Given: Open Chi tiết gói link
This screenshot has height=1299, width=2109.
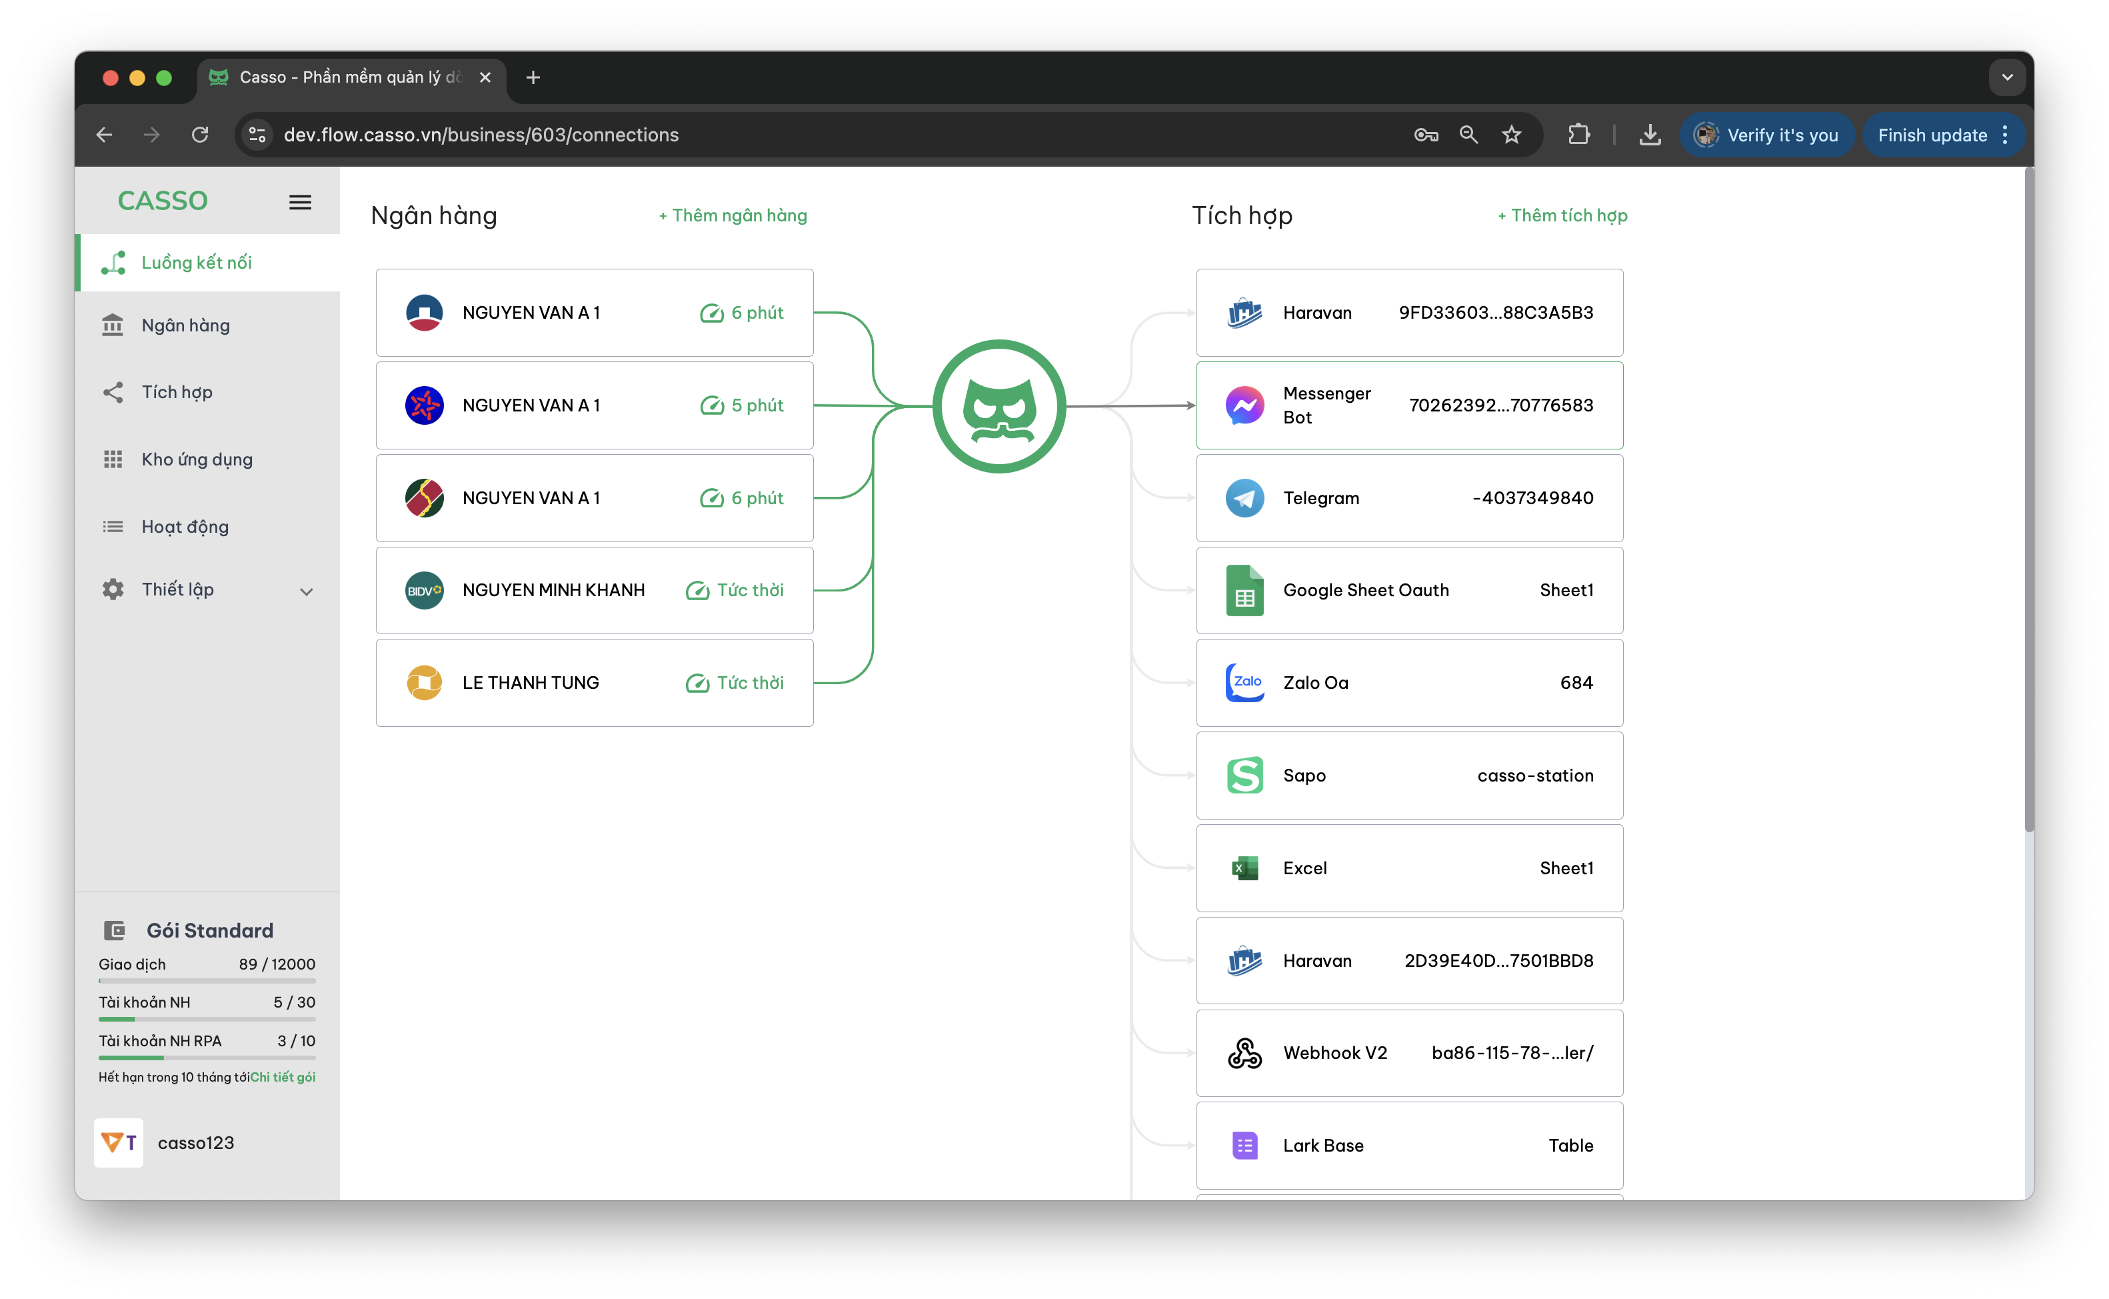Looking at the screenshot, I should tap(283, 1078).
